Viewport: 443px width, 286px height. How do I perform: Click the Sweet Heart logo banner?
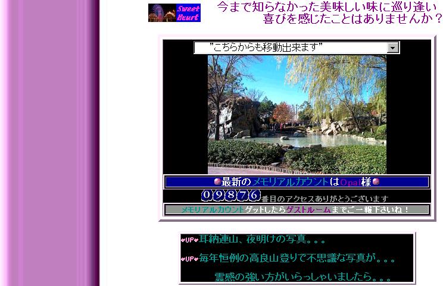tap(174, 12)
